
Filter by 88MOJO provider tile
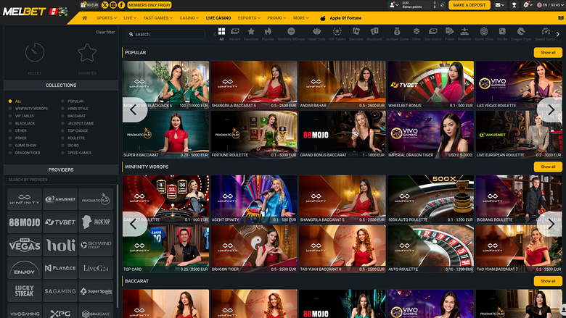click(x=25, y=222)
